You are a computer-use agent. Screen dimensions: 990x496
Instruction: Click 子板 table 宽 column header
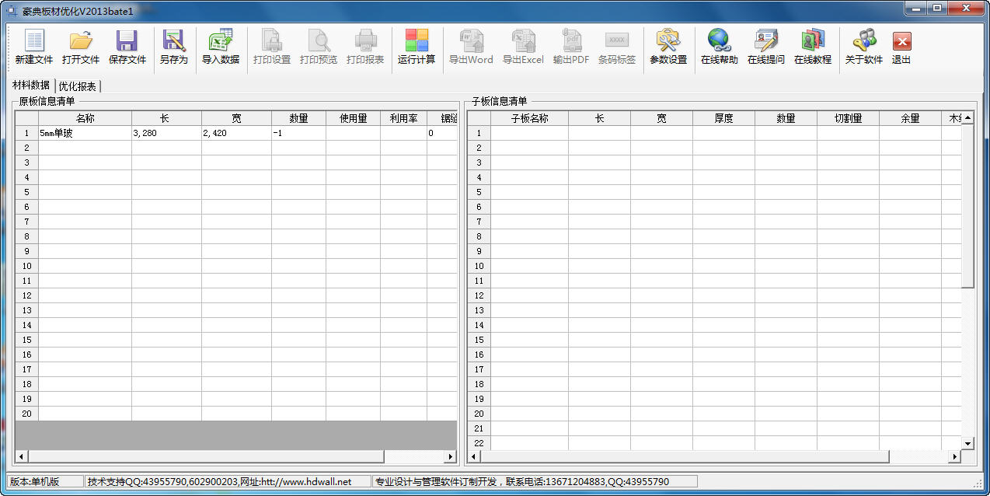[661, 118]
